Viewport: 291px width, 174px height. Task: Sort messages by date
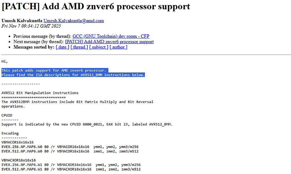tap(63, 47)
